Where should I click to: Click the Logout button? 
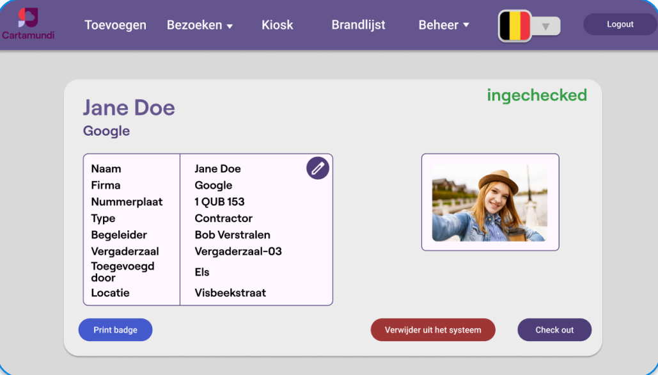(620, 24)
